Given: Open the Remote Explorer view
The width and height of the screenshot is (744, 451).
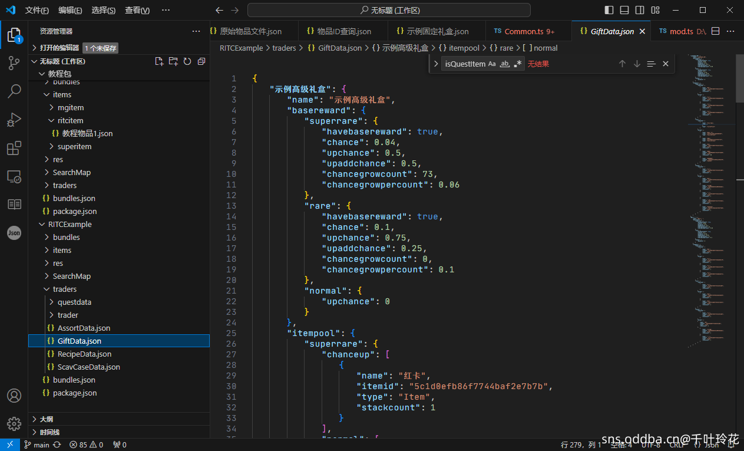Looking at the screenshot, I should 14,176.
